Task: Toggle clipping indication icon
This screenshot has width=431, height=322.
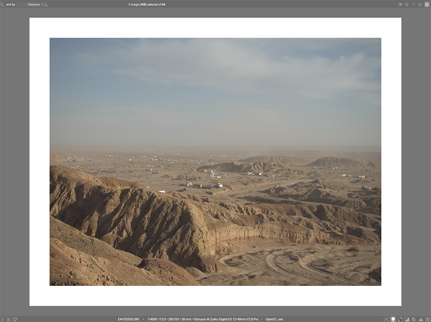Action: click(407, 319)
